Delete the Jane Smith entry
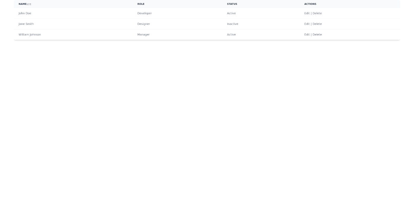 pyautogui.click(x=317, y=24)
